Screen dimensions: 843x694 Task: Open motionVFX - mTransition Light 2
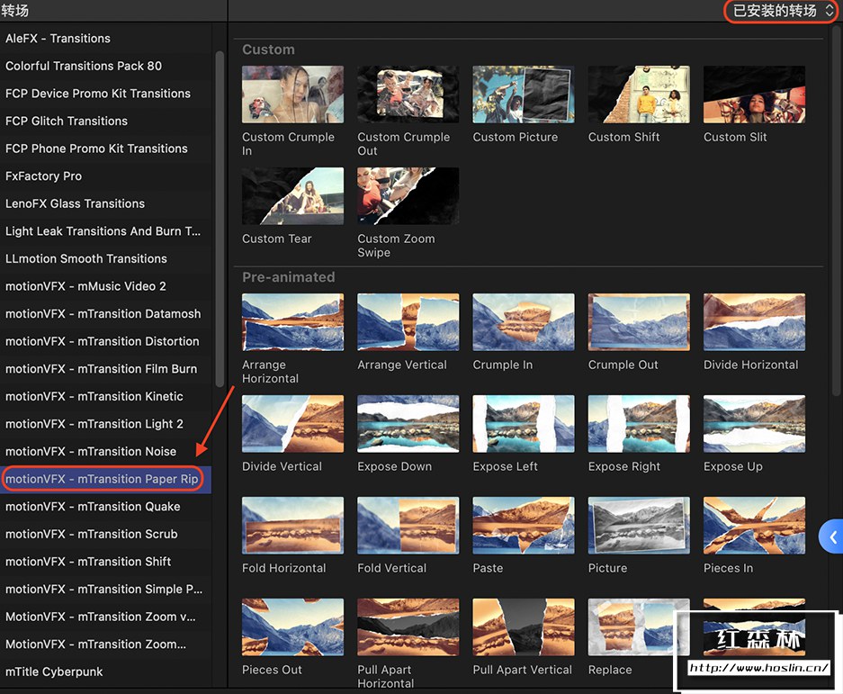tap(106, 424)
